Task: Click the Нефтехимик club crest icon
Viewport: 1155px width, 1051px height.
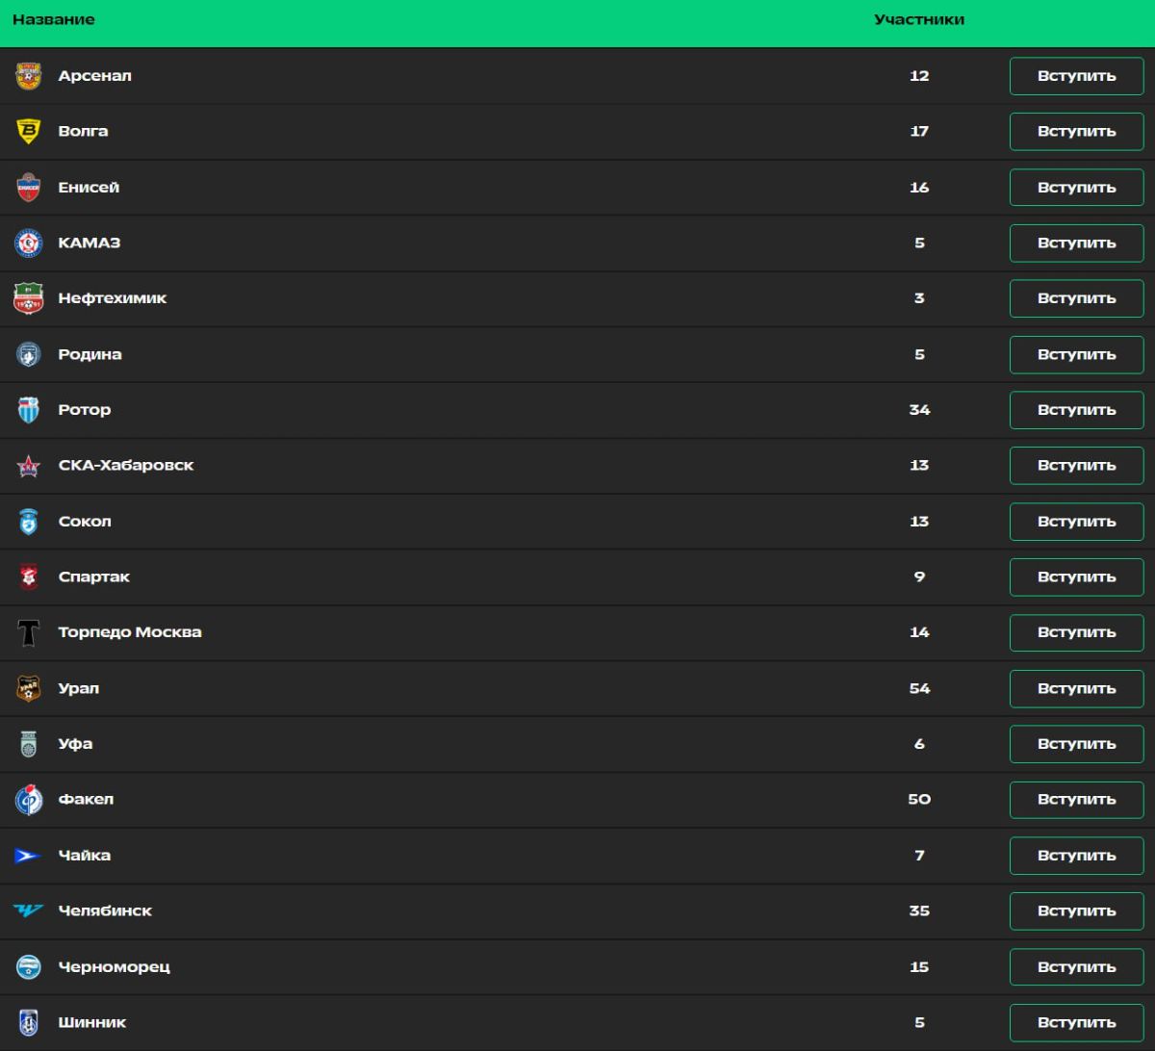Action: tap(29, 298)
